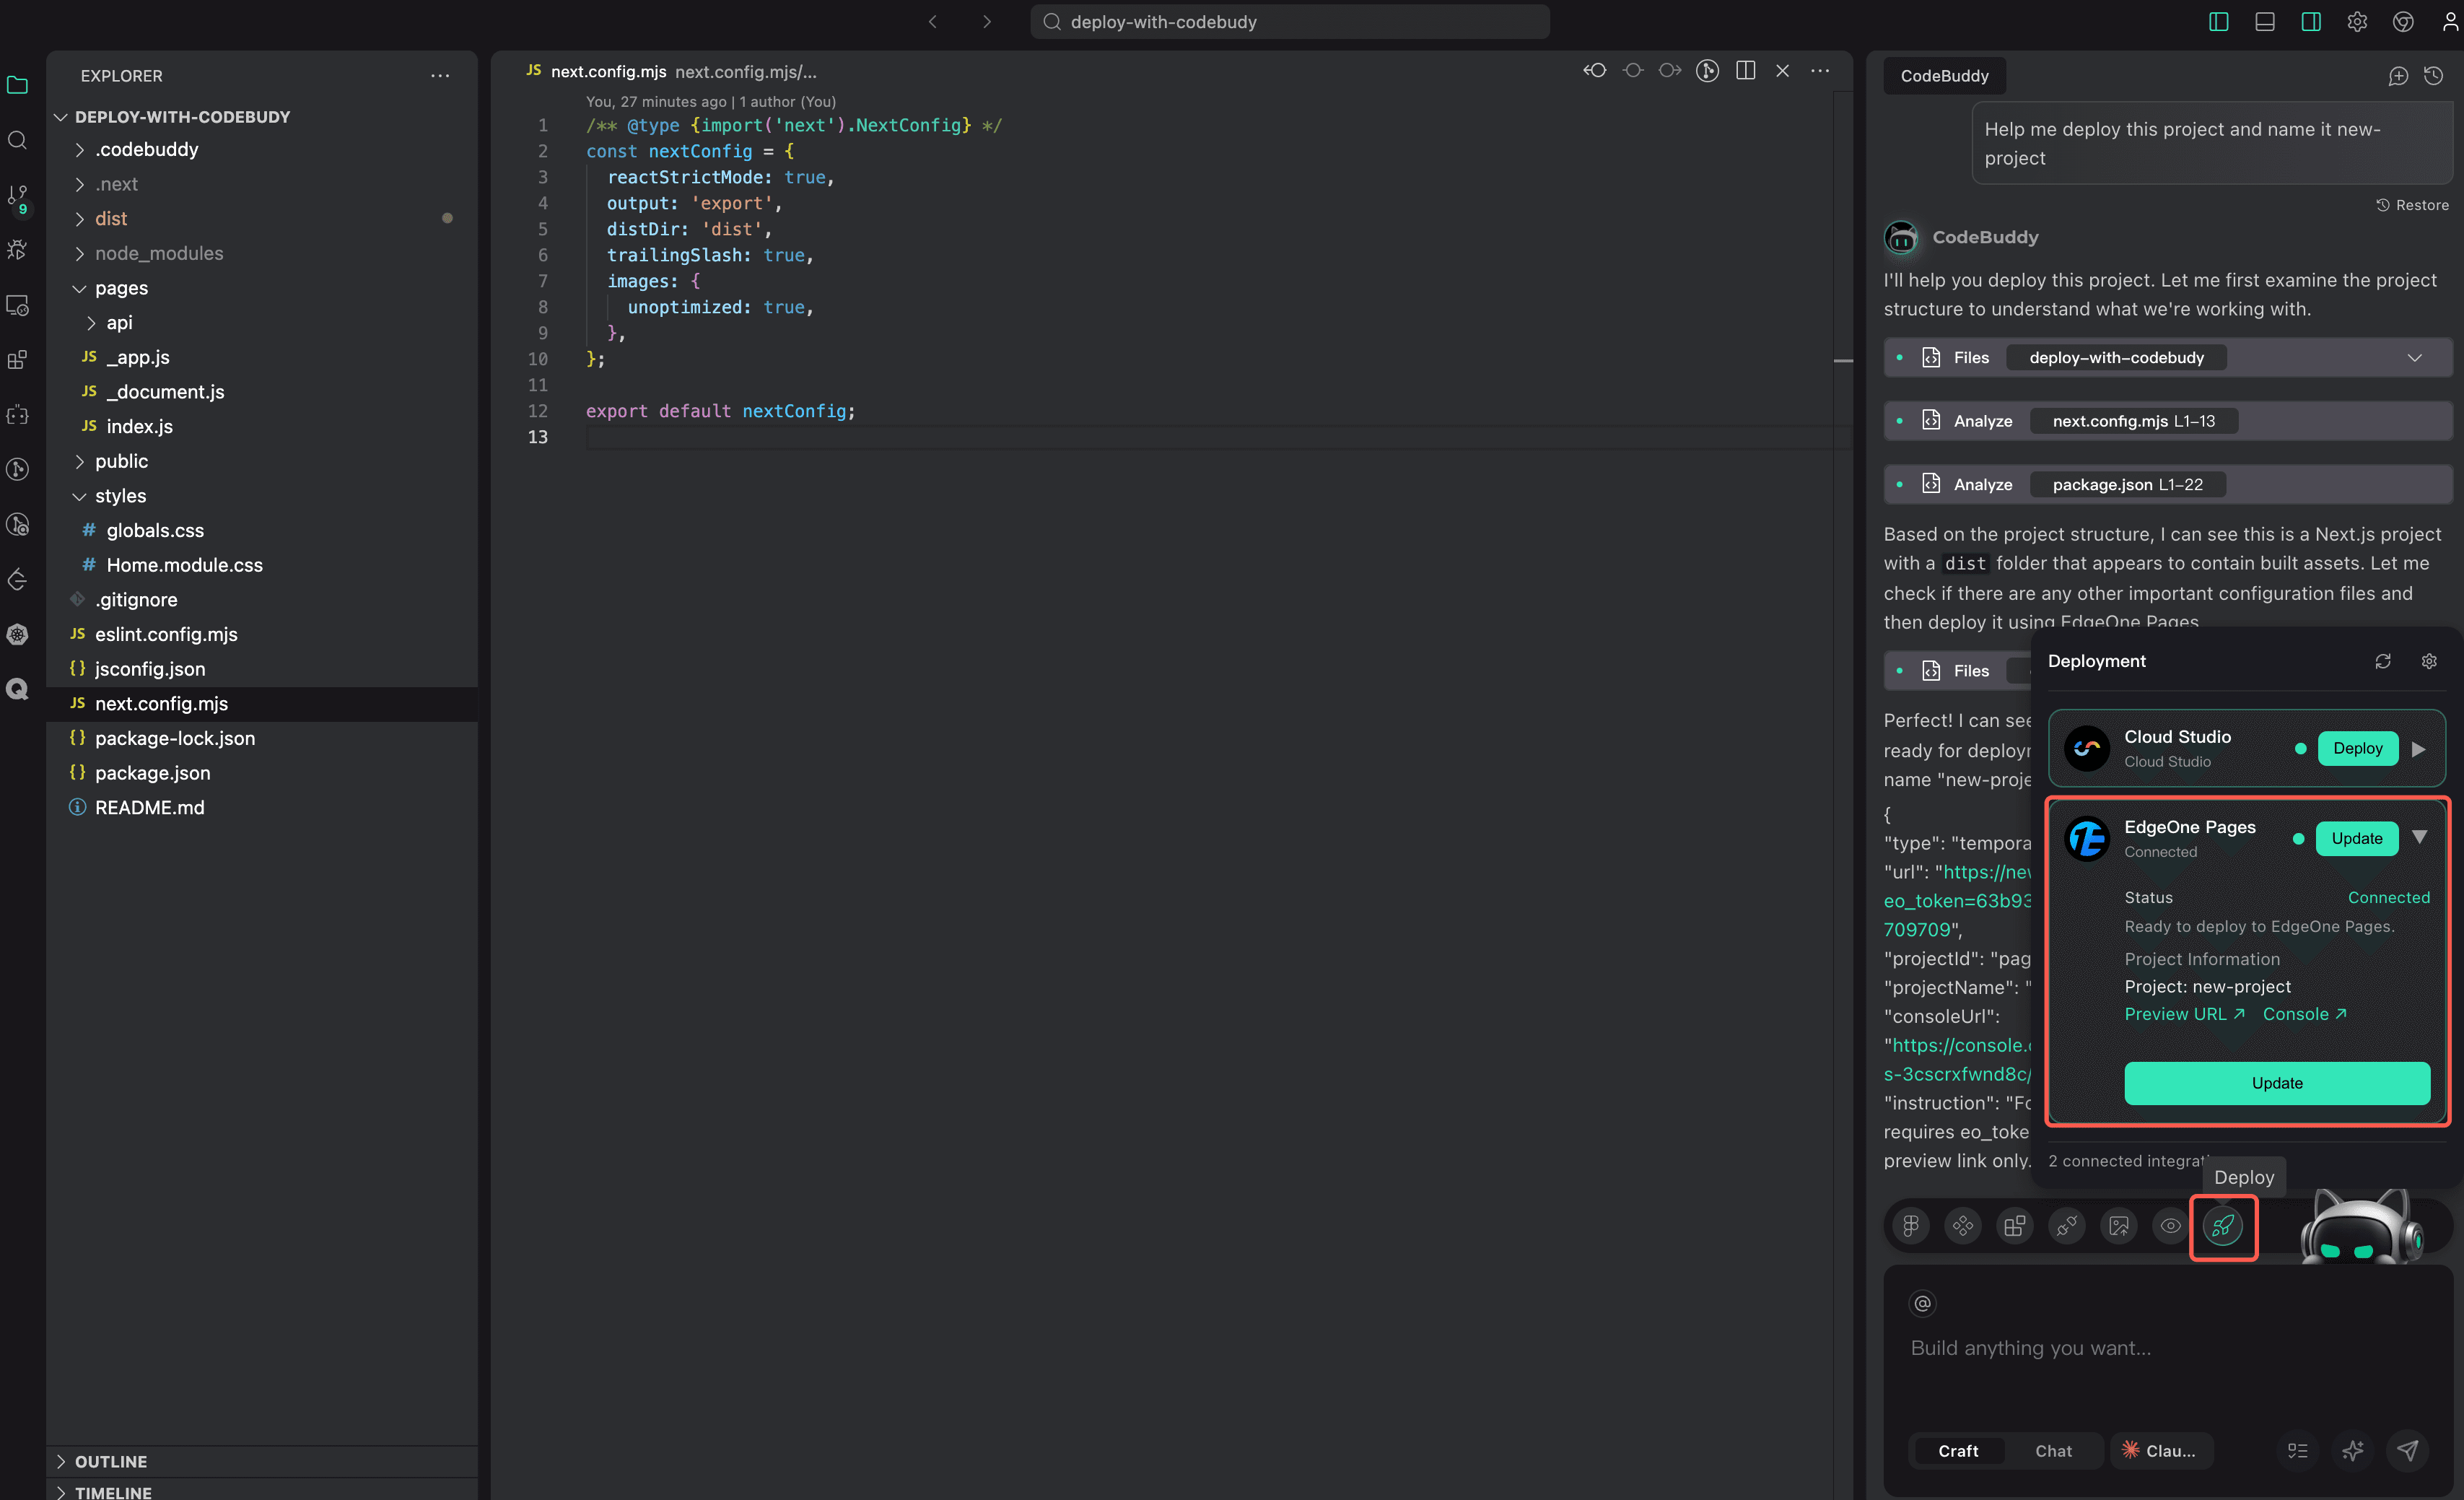This screenshot has height=1500, width=2464.
Task: Open _app.js in the pages folder
Action: (x=138, y=357)
